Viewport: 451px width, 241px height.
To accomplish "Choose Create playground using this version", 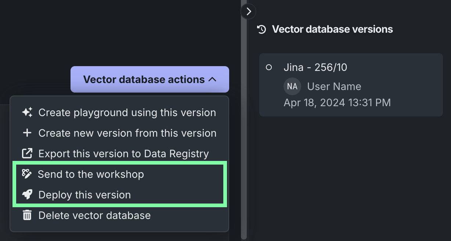I will [x=127, y=112].
